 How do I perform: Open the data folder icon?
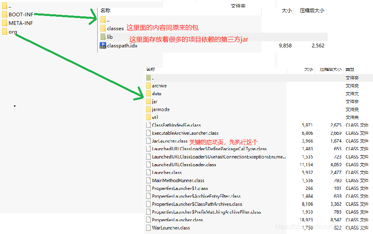148,94
